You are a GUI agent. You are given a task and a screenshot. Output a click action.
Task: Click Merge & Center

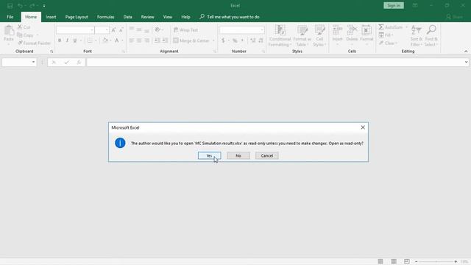click(x=191, y=40)
